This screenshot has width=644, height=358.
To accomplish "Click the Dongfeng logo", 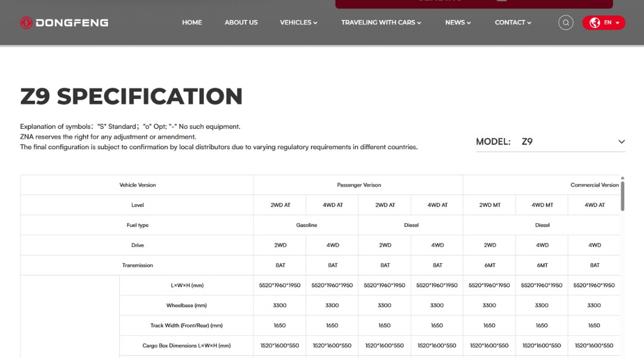I will [64, 23].
